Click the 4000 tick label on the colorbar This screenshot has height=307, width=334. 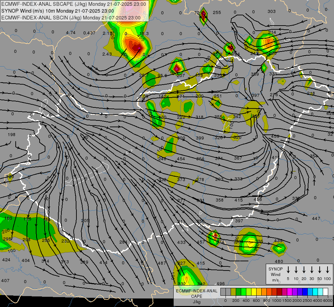[318, 301]
